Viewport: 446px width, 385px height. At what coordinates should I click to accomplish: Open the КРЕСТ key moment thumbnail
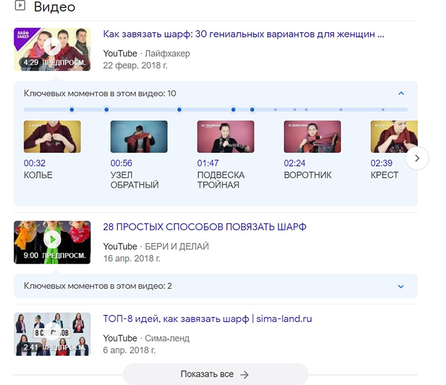(x=394, y=137)
